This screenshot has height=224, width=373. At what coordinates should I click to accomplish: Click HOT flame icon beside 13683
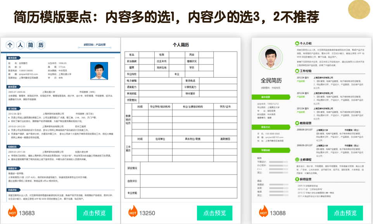(12, 211)
